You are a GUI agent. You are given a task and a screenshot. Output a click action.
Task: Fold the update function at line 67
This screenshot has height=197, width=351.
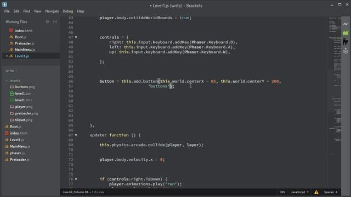click(x=76, y=135)
